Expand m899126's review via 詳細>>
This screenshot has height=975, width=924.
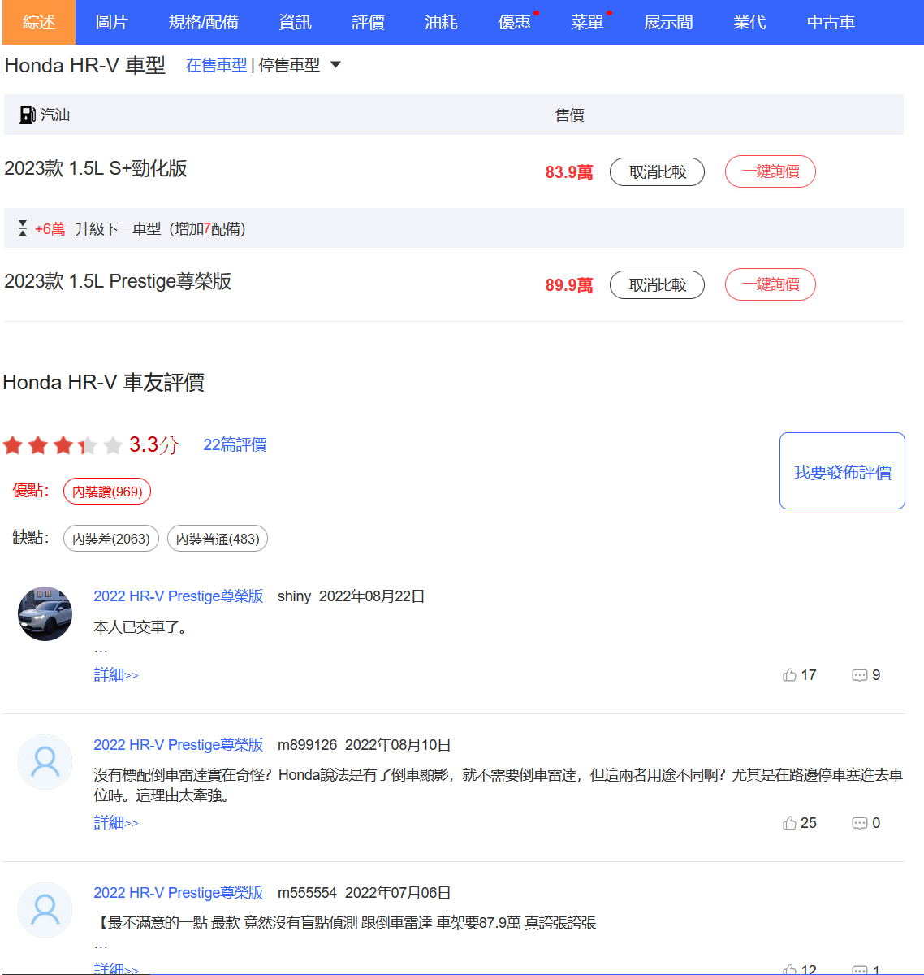coord(116,823)
